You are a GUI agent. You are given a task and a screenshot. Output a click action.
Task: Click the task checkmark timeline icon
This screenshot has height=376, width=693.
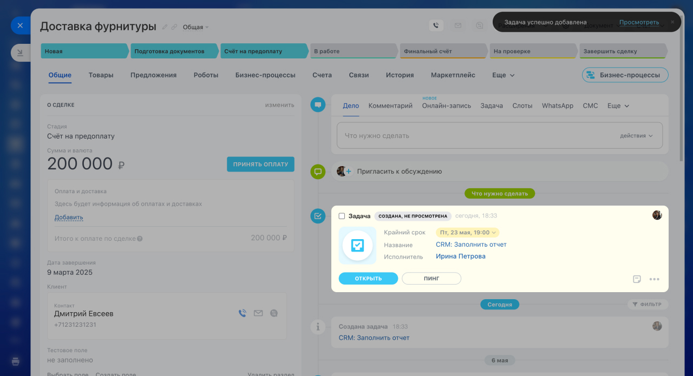pos(318,216)
